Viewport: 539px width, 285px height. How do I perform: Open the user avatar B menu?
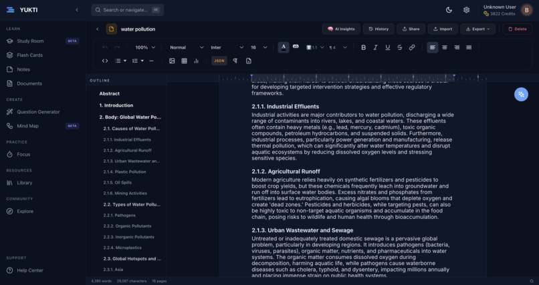coord(526,10)
